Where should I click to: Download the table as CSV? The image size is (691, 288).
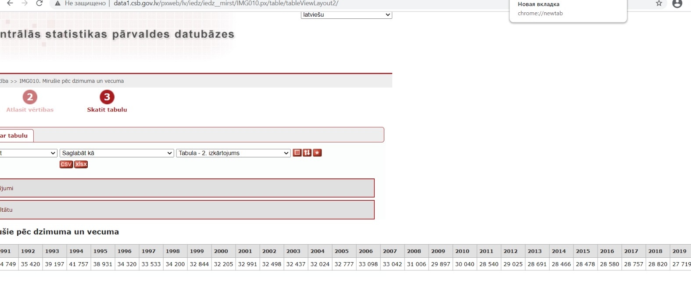click(x=66, y=164)
